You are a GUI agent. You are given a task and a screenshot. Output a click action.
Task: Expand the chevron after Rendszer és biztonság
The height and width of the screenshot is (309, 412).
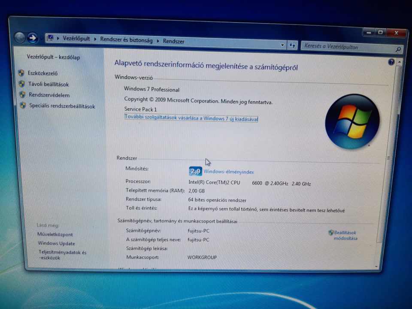point(158,41)
